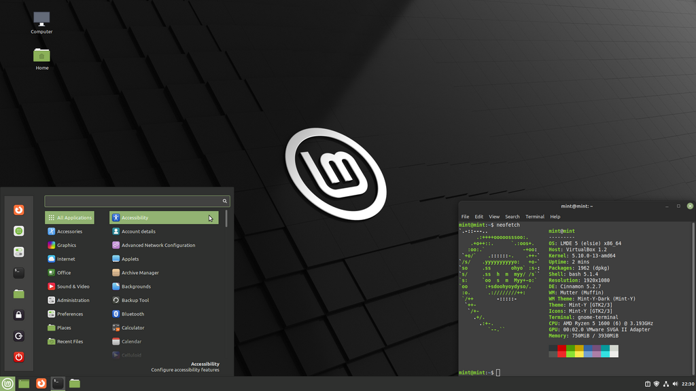Open Backgrounds in the application list
This screenshot has height=391, width=696.
point(164,286)
